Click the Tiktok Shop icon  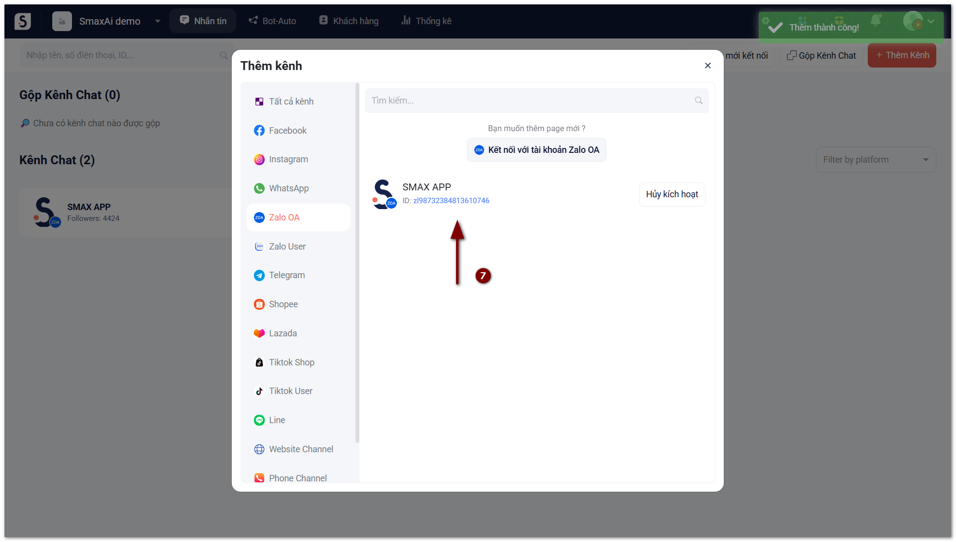tap(259, 362)
